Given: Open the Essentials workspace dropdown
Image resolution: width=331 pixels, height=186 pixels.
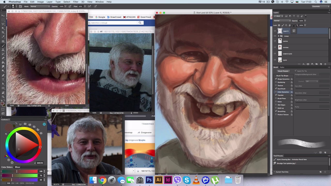Looking at the screenshot, I should (320, 6).
